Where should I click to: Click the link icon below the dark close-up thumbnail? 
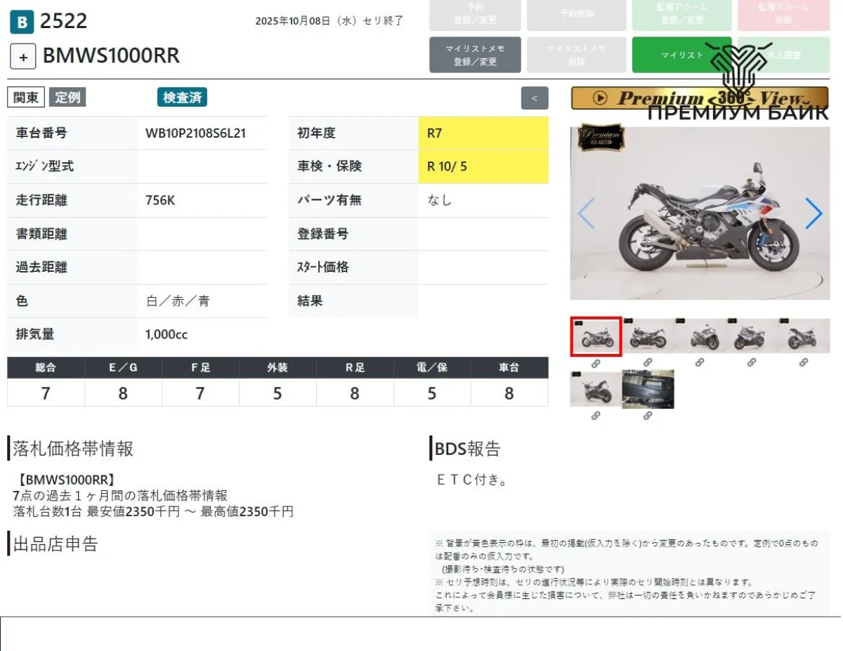(648, 416)
